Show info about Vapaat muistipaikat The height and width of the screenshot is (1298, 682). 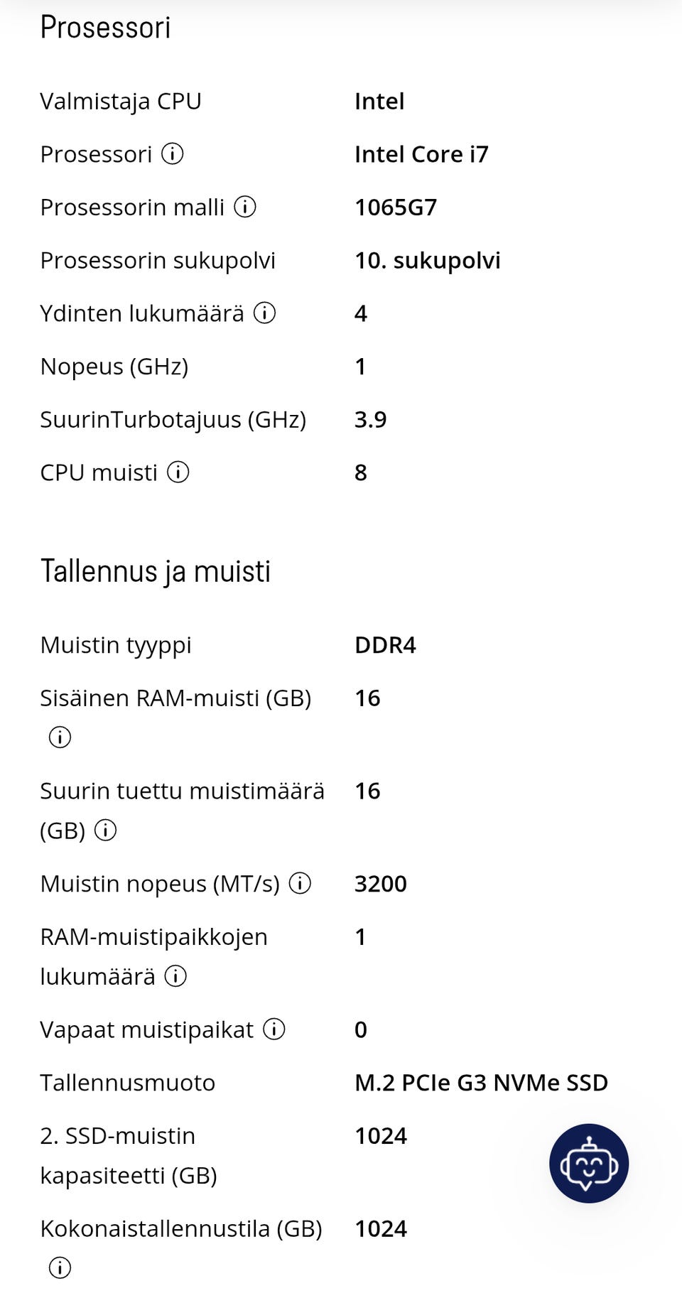(x=274, y=1029)
